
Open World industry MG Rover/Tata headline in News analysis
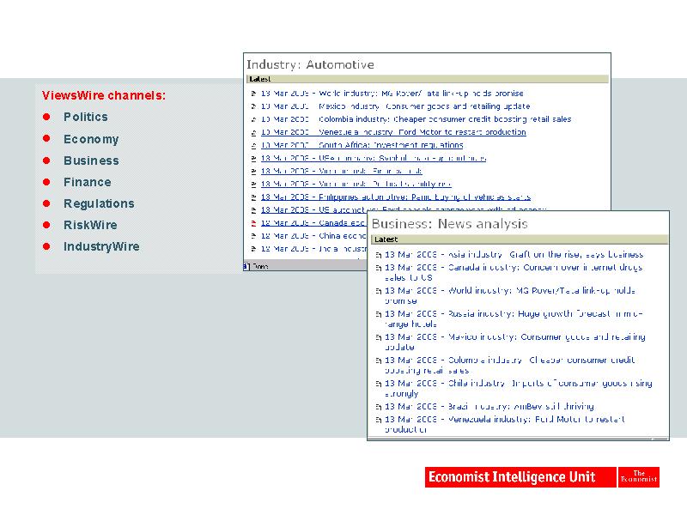[x=510, y=295]
